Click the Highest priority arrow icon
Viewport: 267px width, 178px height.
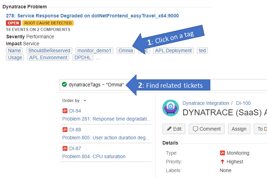222,162
